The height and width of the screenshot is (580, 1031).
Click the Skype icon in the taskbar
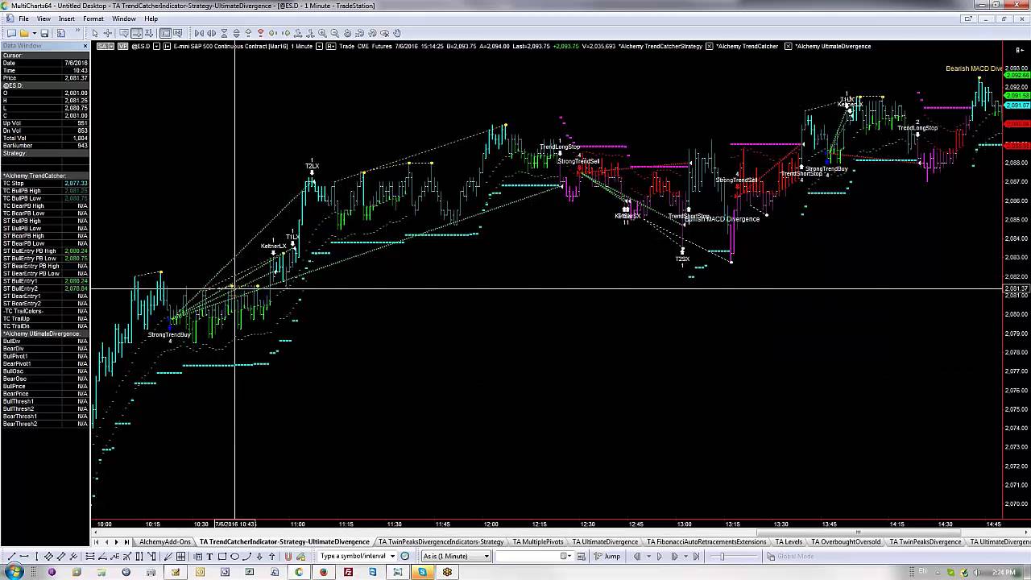click(422, 572)
